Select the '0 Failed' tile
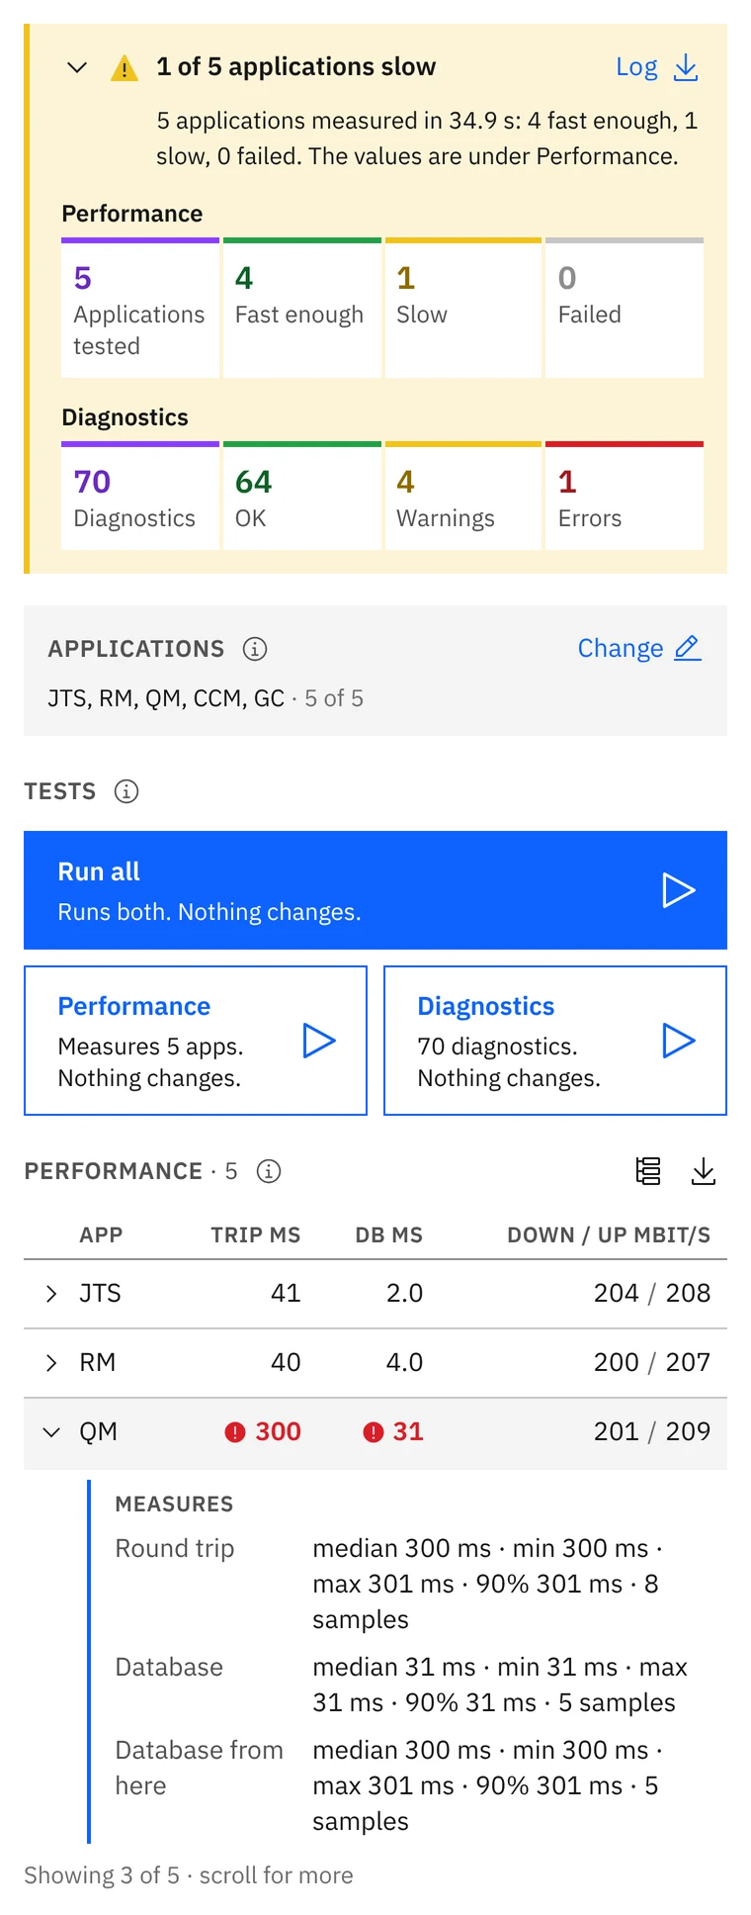This screenshot has height=1915, width=751. tap(625, 308)
